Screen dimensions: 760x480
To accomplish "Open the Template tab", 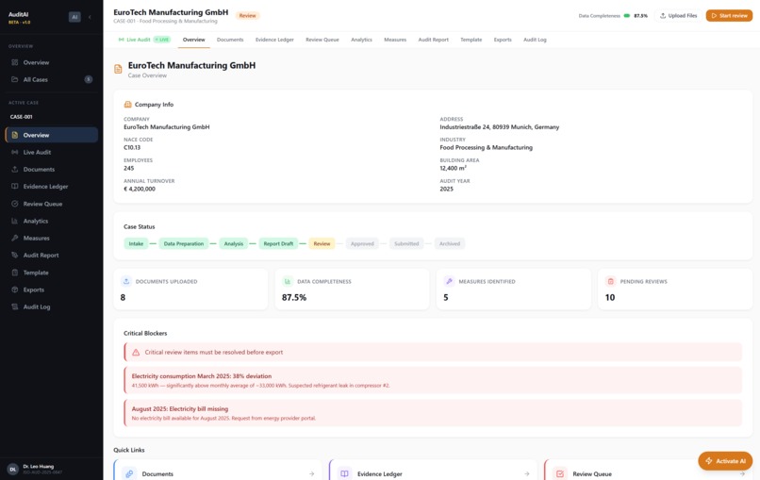I will [x=471, y=40].
